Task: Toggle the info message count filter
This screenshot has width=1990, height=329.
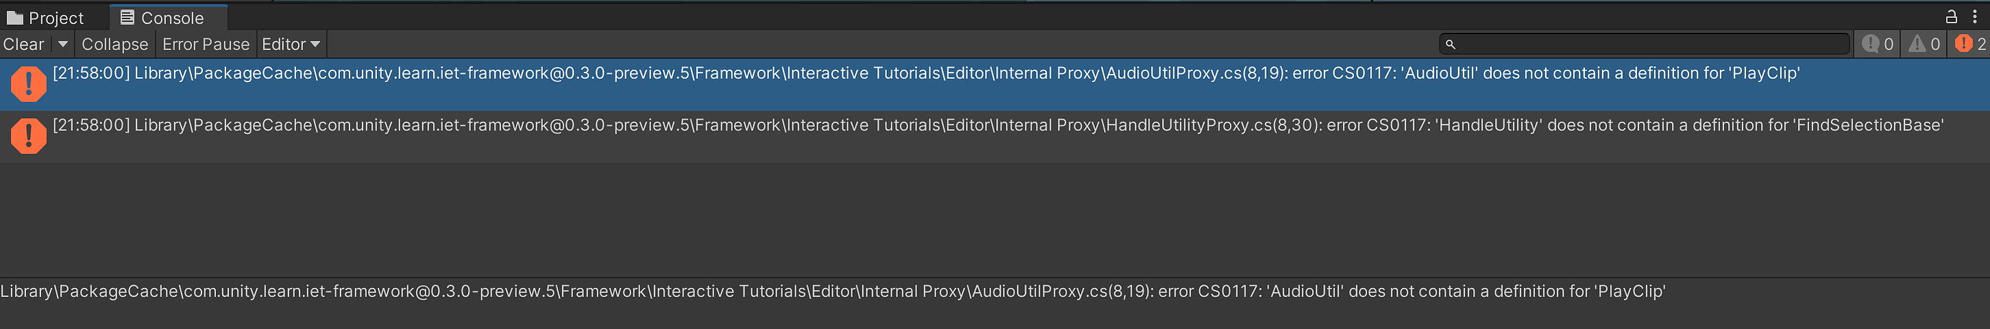Action: pyautogui.click(x=1877, y=44)
